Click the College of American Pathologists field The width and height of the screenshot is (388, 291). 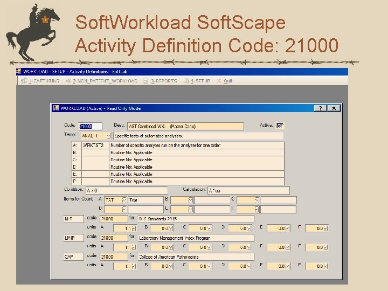pyautogui.click(x=196, y=257)
